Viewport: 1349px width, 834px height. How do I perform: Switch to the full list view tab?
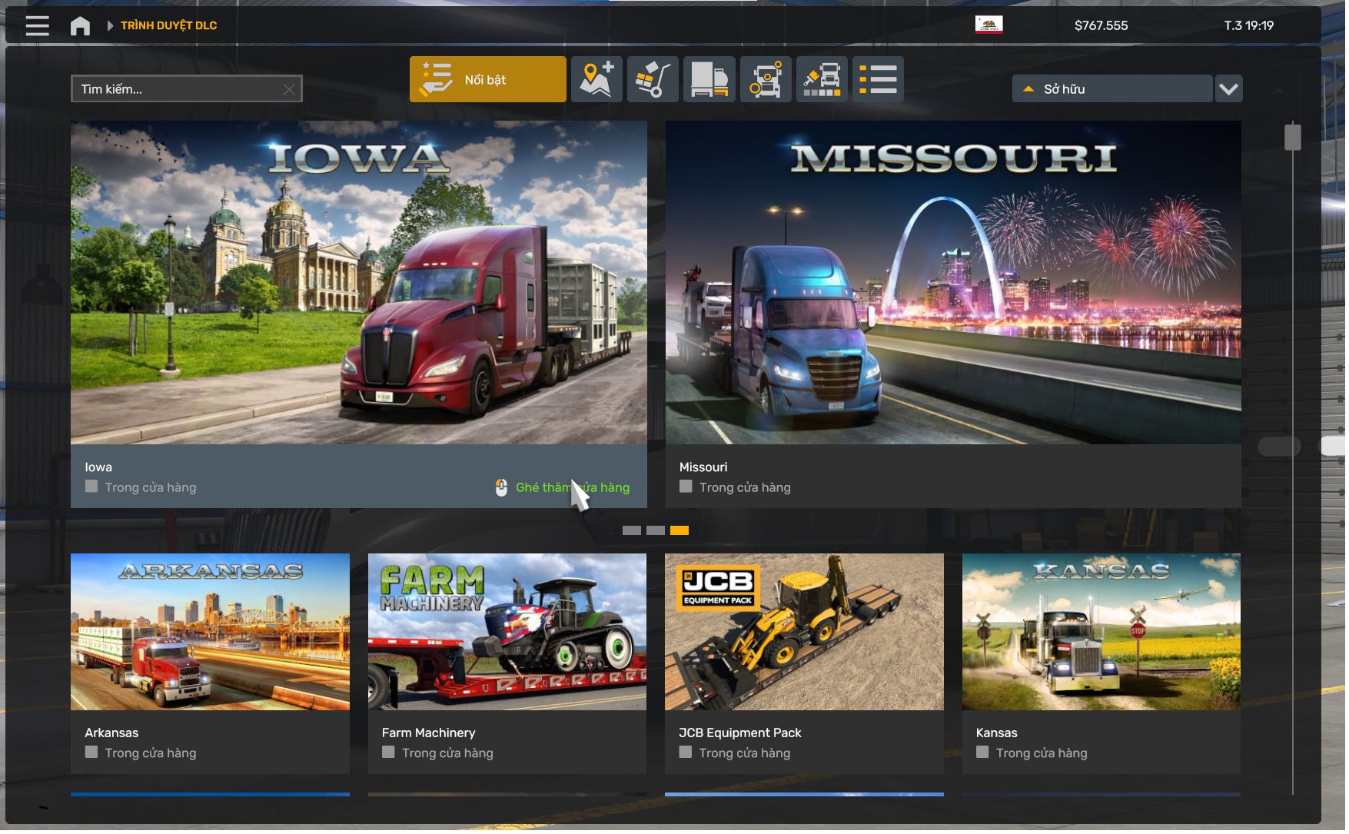tap(878, 79)
